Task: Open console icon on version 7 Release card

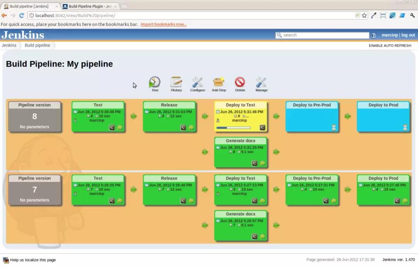Action: point(183,201)
